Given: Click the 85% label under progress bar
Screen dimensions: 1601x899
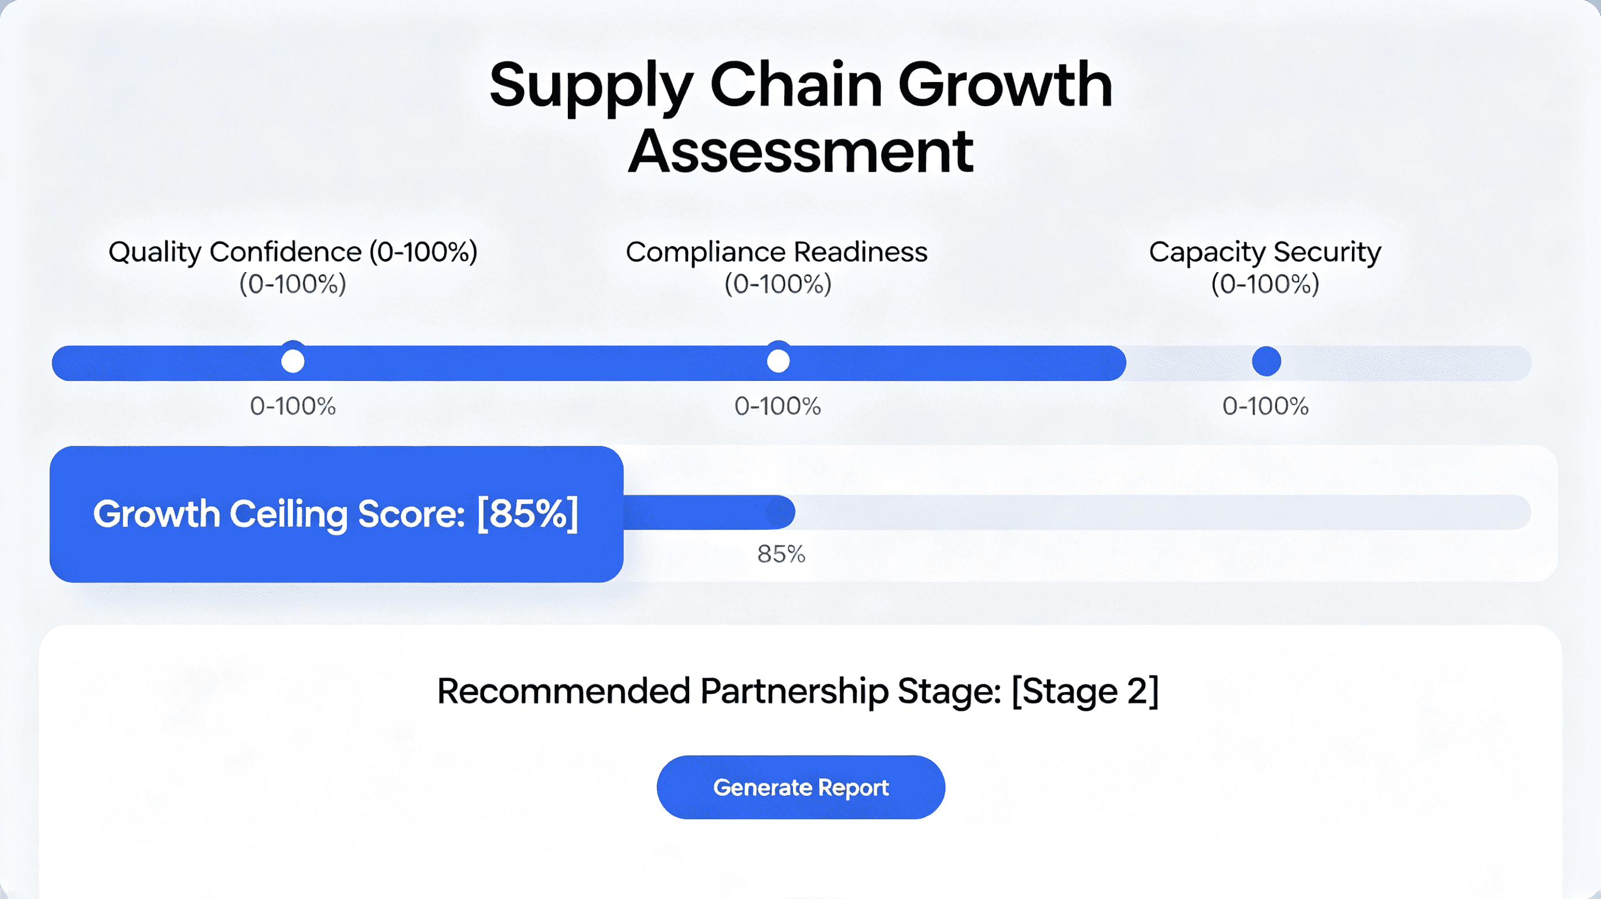Looking at the screenshot, I should [x=781, y=554].
